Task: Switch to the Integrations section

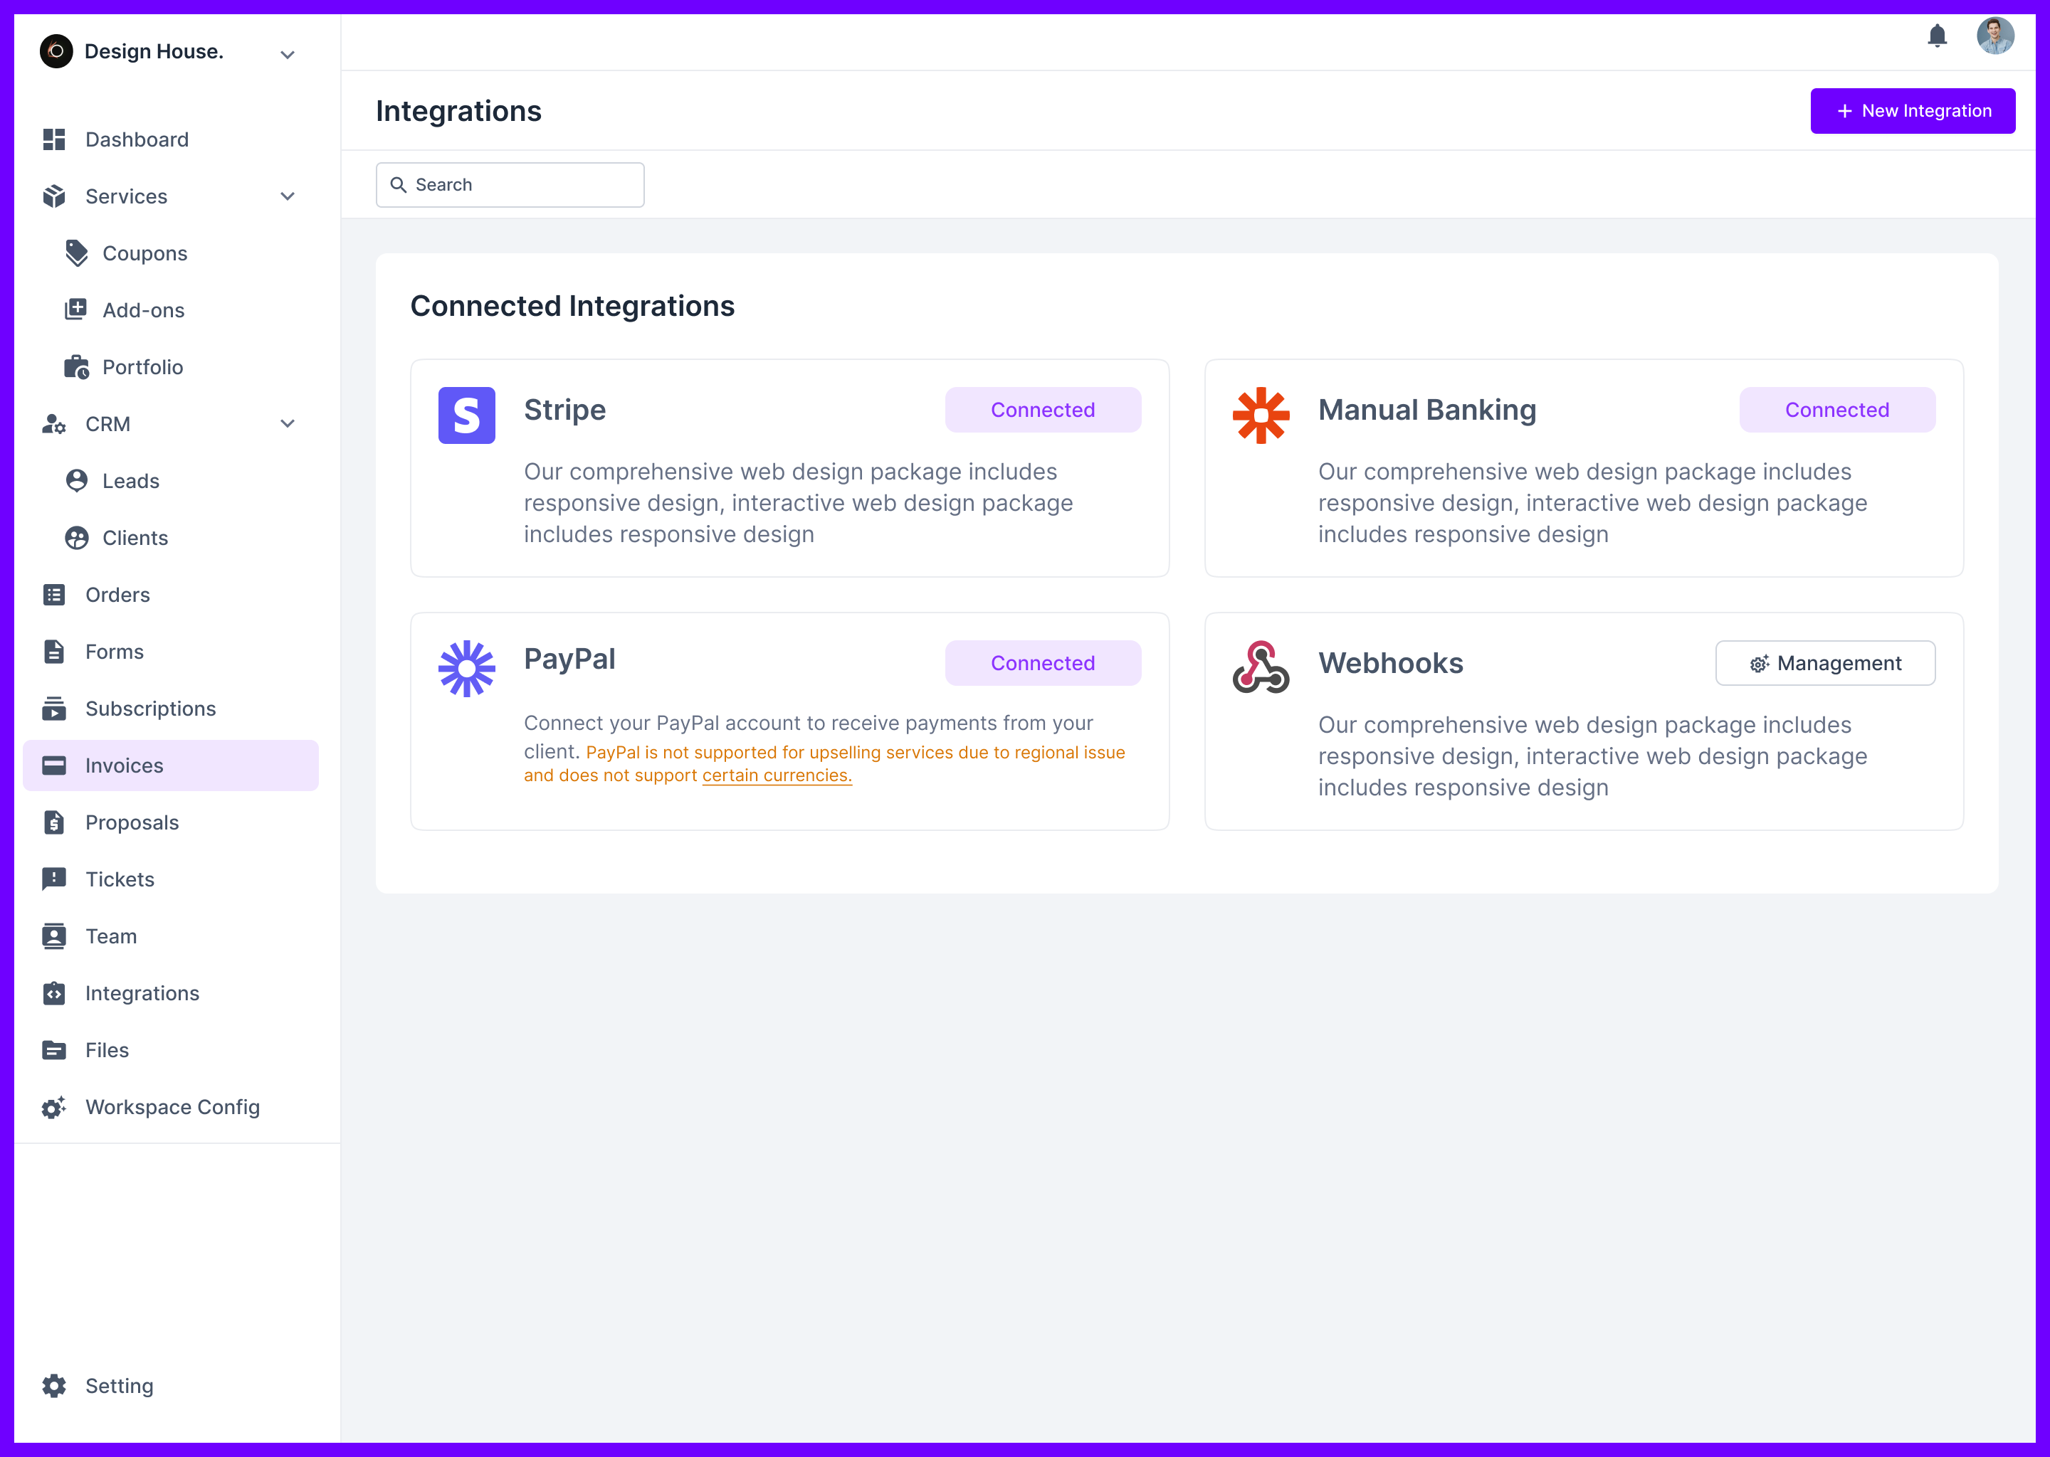Action: (x=142, y=993)
